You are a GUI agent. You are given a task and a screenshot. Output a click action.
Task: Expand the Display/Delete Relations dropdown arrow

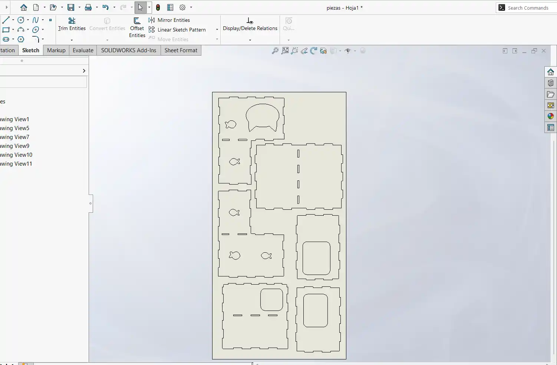250,40
